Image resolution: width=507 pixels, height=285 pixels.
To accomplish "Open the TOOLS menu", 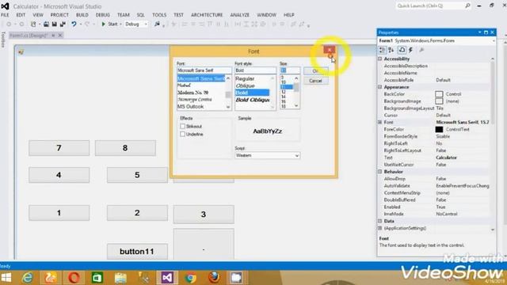I will [x=159, y=15].
